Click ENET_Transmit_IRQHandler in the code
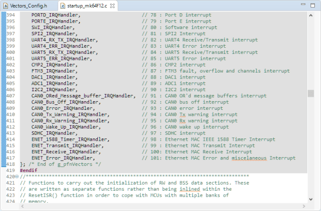The height and width of the screenshot is (211, 321). click(66, 146)
